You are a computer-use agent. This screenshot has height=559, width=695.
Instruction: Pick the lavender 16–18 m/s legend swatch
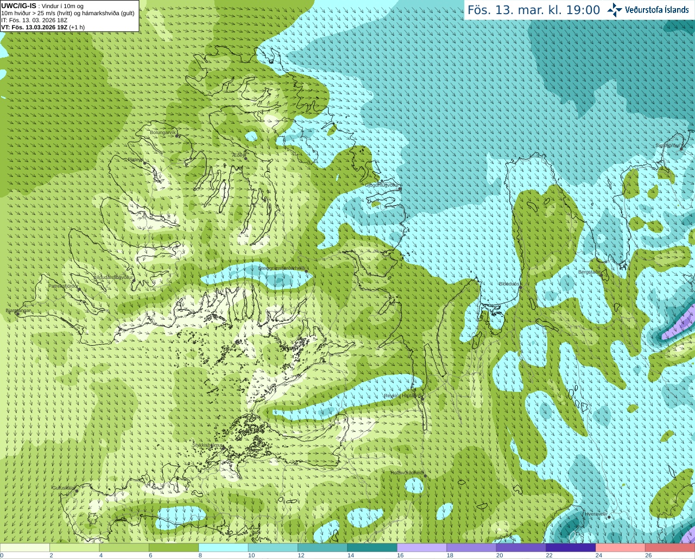(x=422, y=548)
